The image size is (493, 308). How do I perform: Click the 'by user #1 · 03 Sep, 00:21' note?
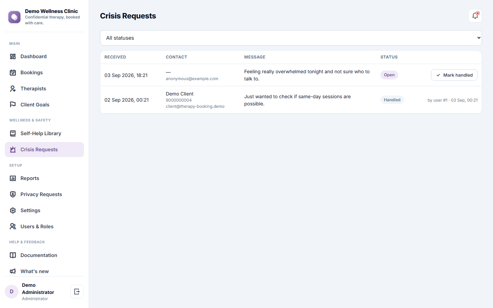pyautogui.click(x=453, y=100)
